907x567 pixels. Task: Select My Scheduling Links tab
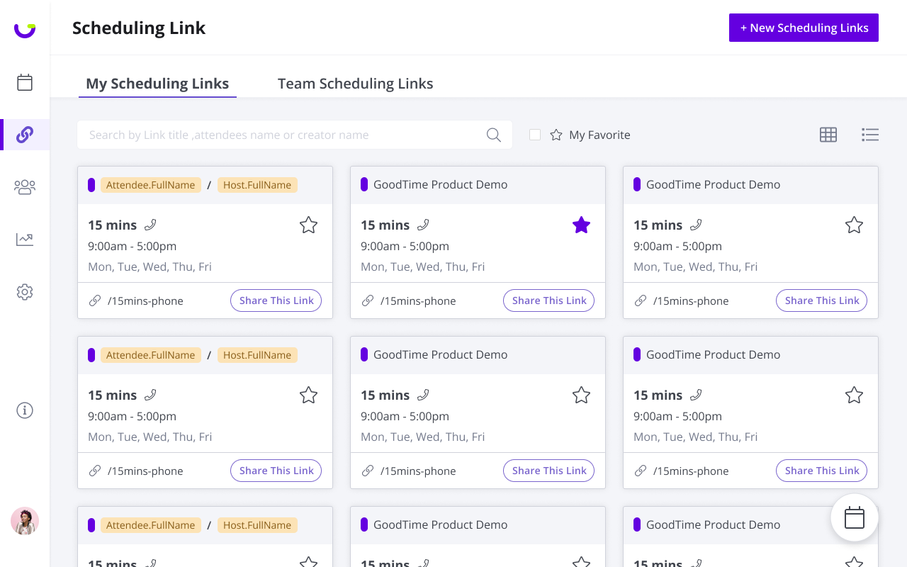157,84
